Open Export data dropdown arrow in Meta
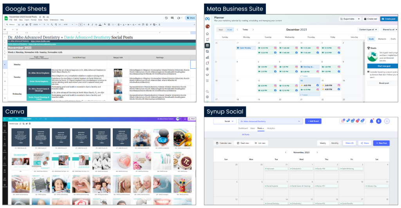The height and width of the screenshot is (208, 401). (x=359, y=19)
